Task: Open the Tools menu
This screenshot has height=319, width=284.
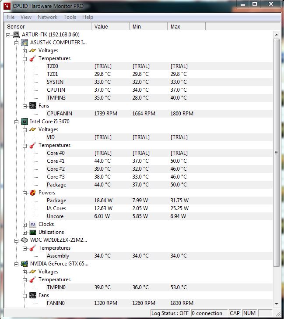Action: tap(70, 17)
